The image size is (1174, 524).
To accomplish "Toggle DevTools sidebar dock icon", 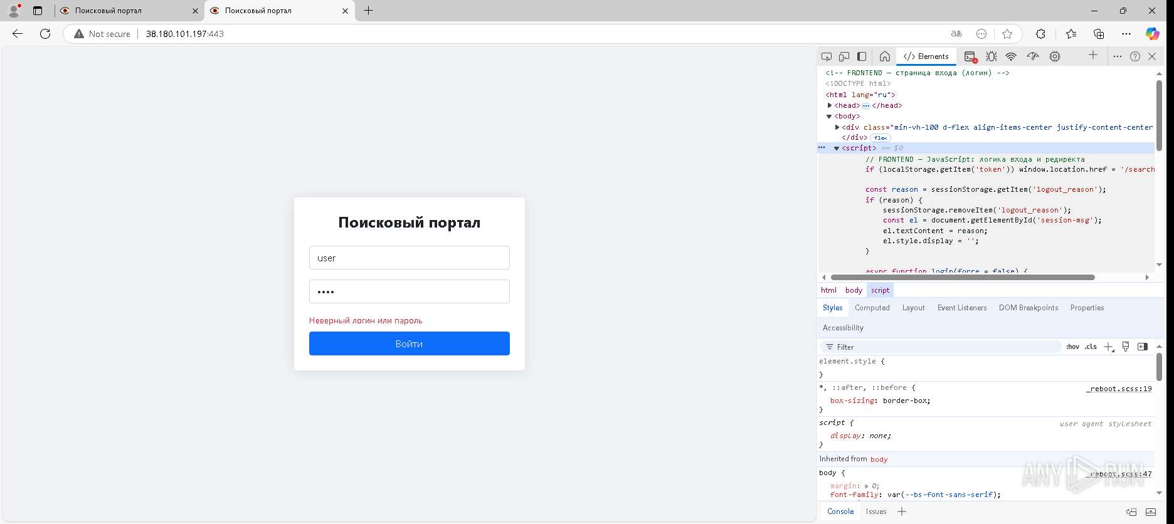I will click(862, 56).
